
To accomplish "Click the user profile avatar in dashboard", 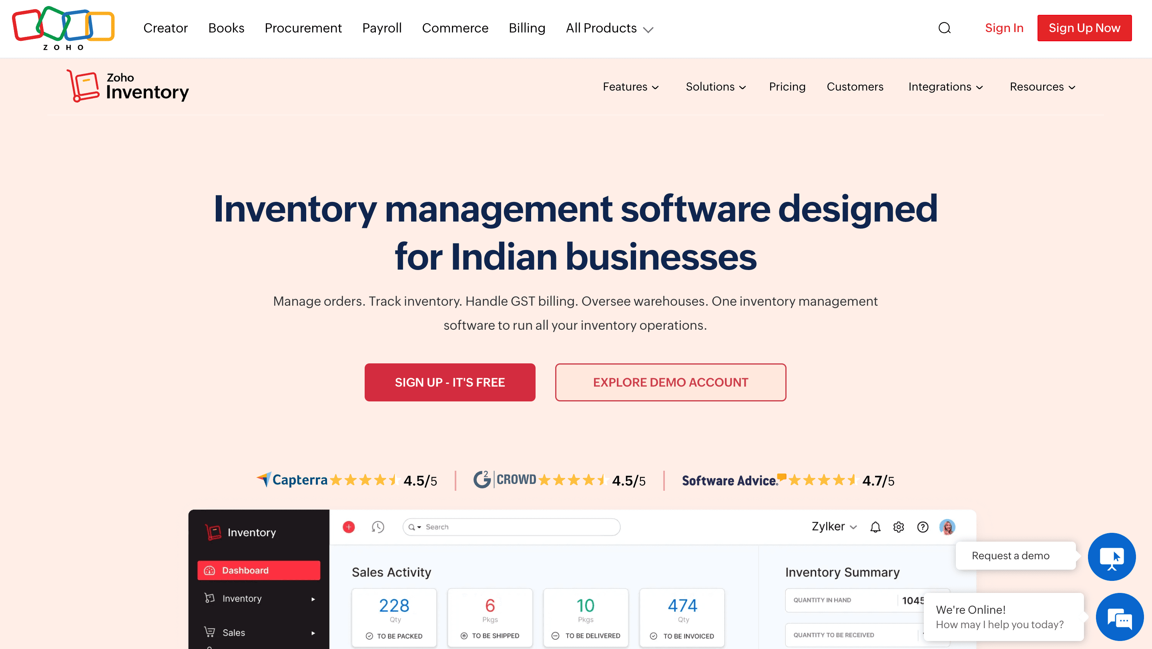I will (947, 527).
